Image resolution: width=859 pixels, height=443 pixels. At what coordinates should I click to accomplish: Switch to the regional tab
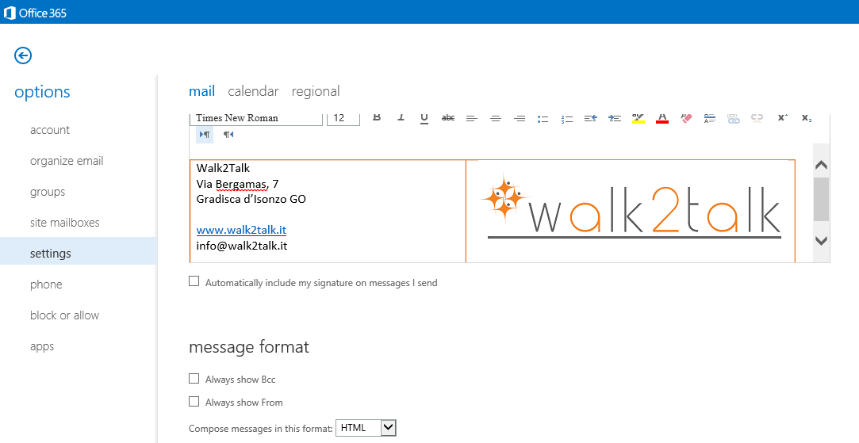pyautogui.click(x=316, y=91)
